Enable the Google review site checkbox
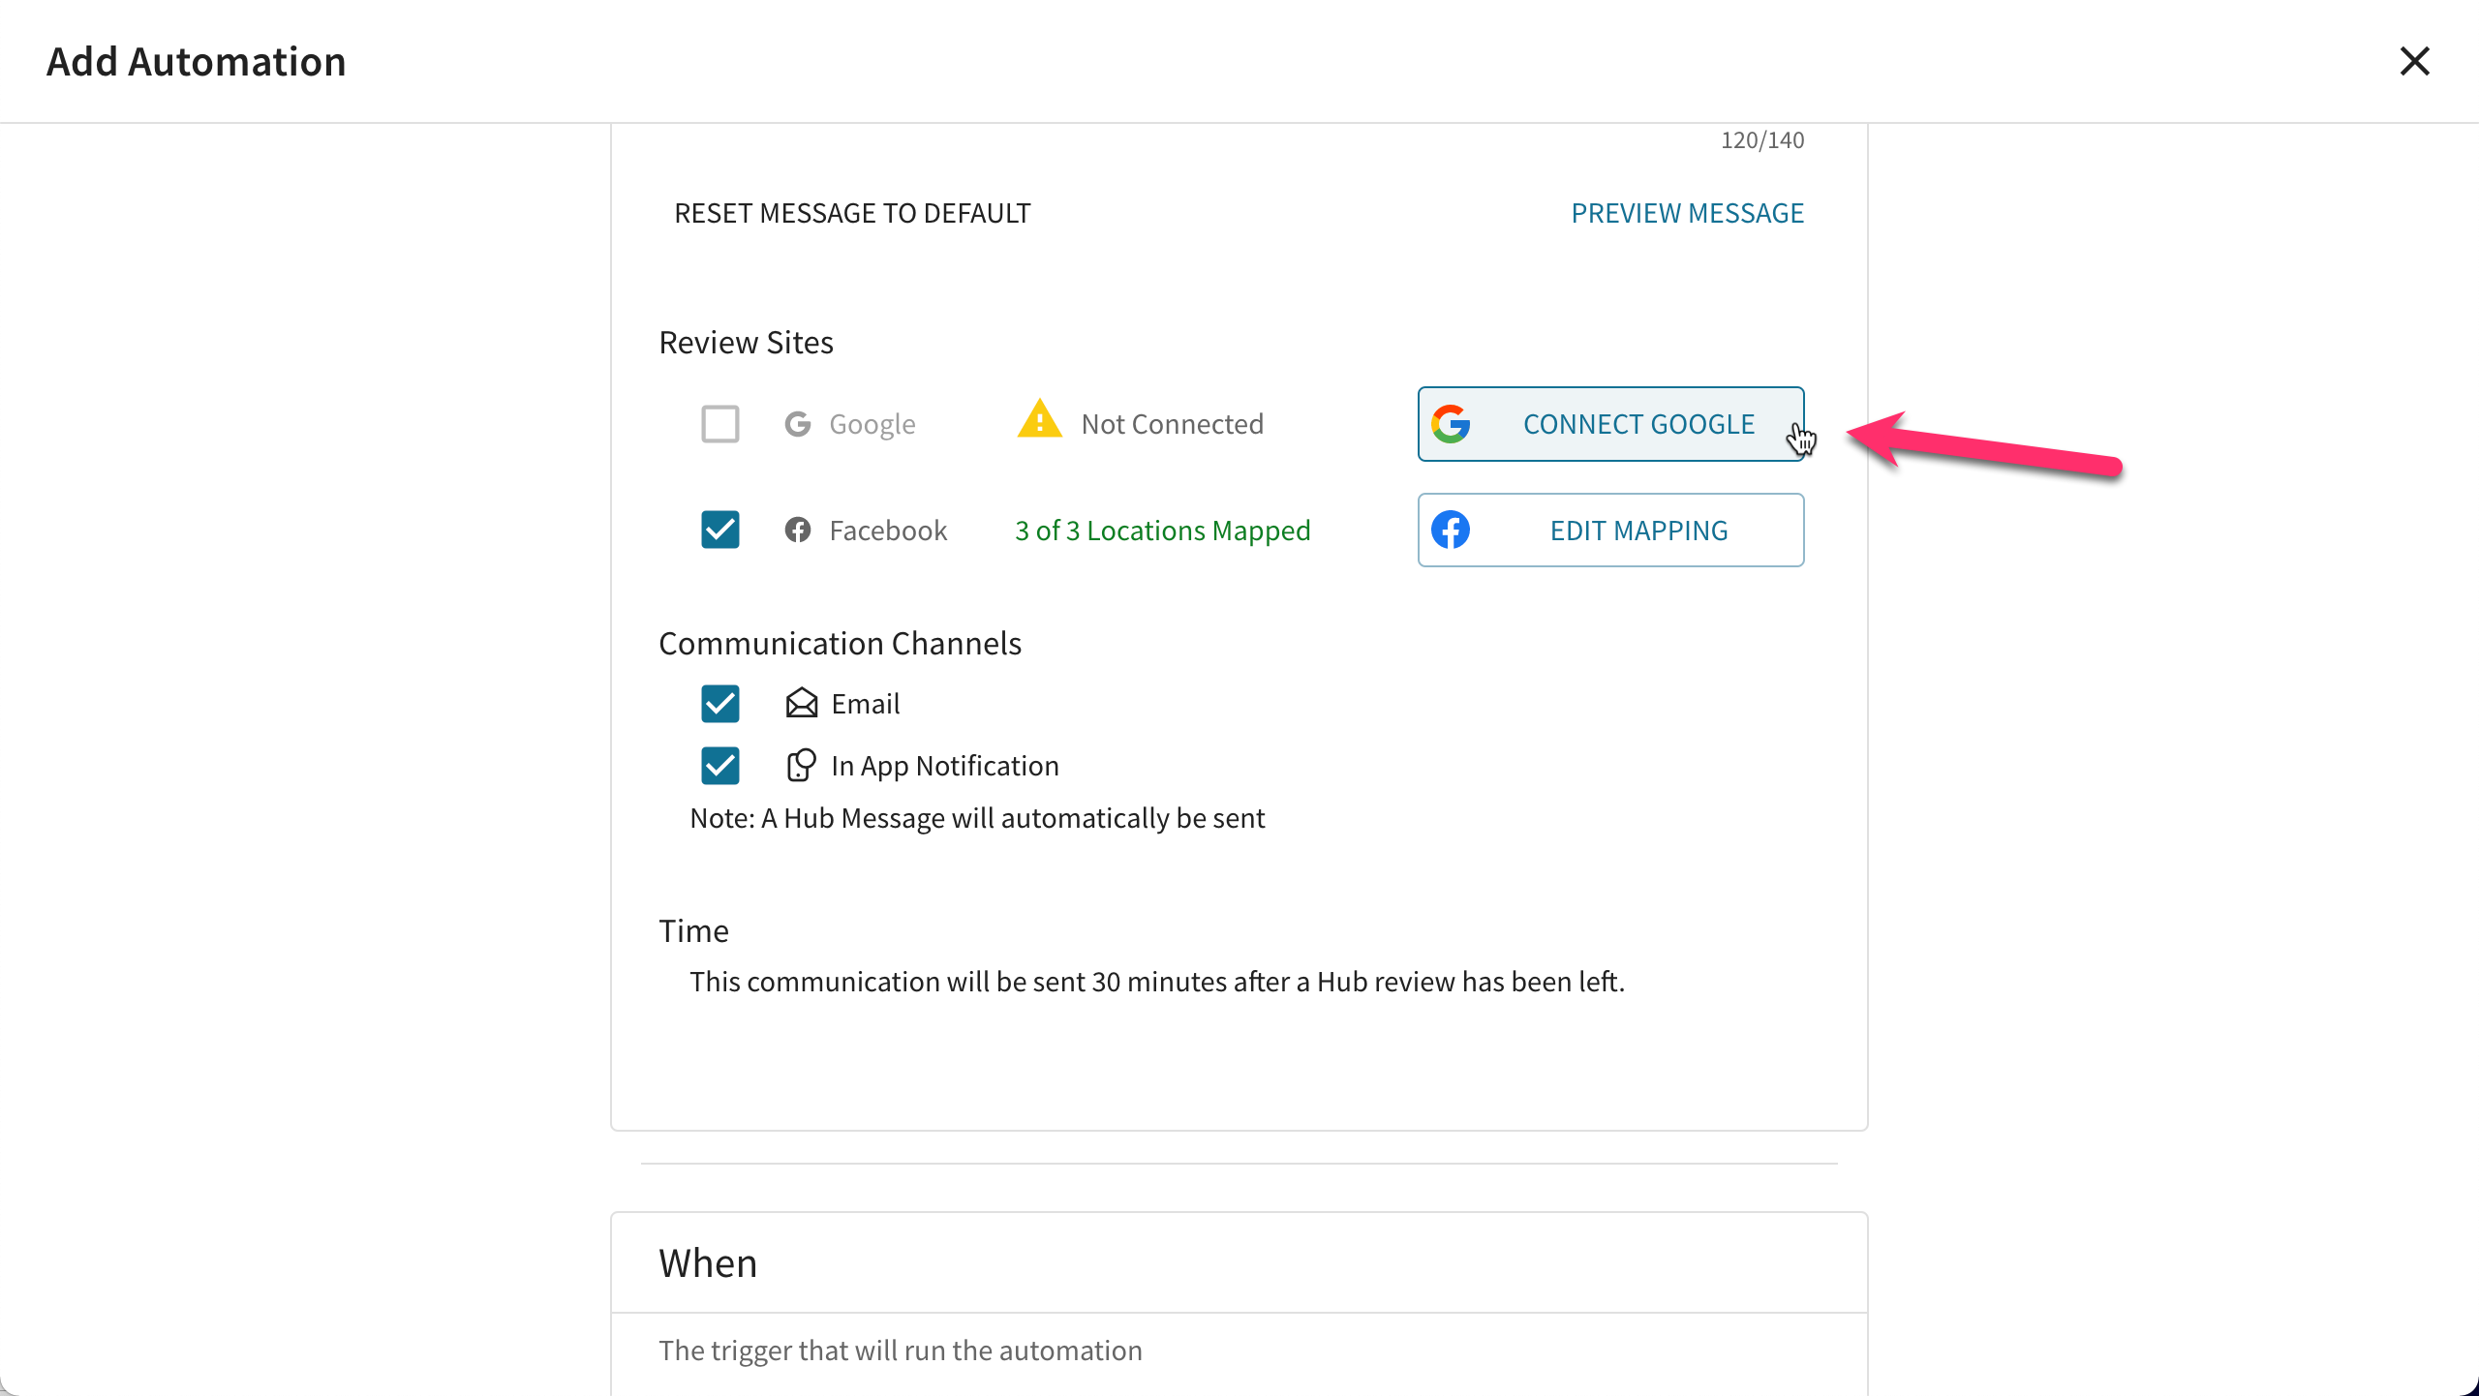The image size is (2479, 1396). tap(720, 424)
